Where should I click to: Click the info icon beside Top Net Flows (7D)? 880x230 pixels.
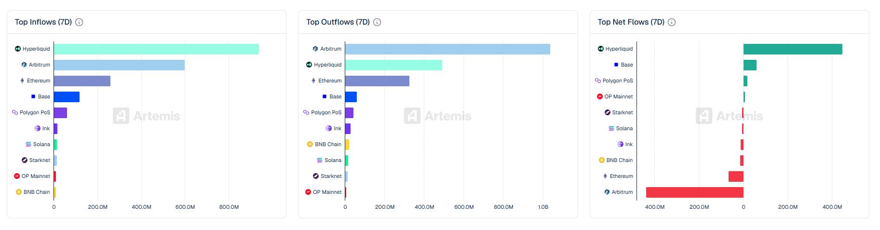click(672, 22)
